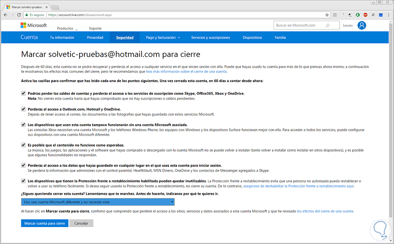Click the browser forward arrow
The image size is (394, 244).
[12, 15]
